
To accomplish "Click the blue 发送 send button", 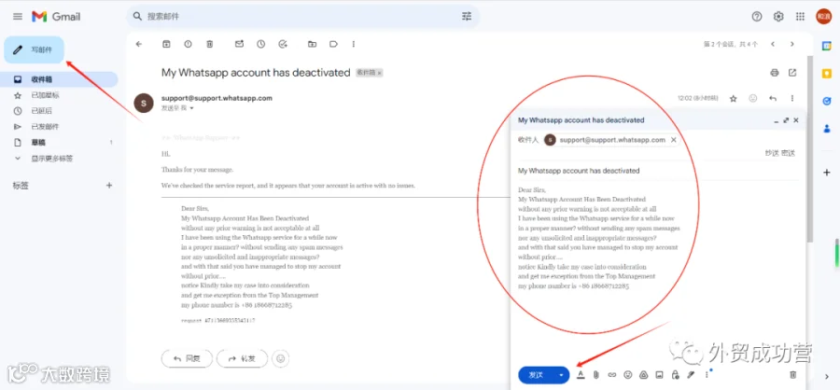I will tap(537, 375).
